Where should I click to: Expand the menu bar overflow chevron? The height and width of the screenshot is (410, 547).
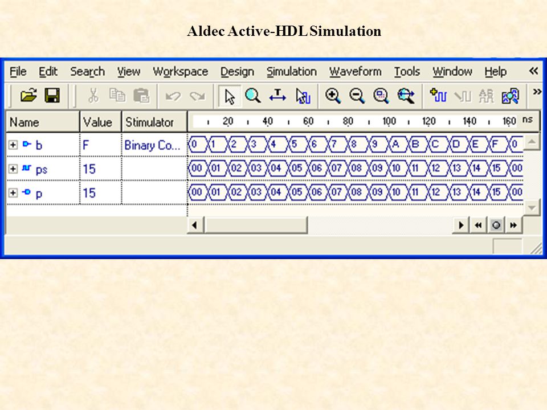[x=533, y=71]
